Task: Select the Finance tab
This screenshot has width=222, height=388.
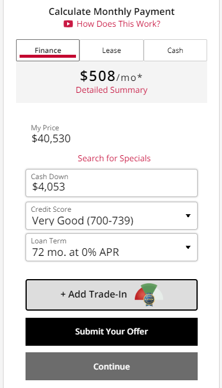Action: [47, 50]
